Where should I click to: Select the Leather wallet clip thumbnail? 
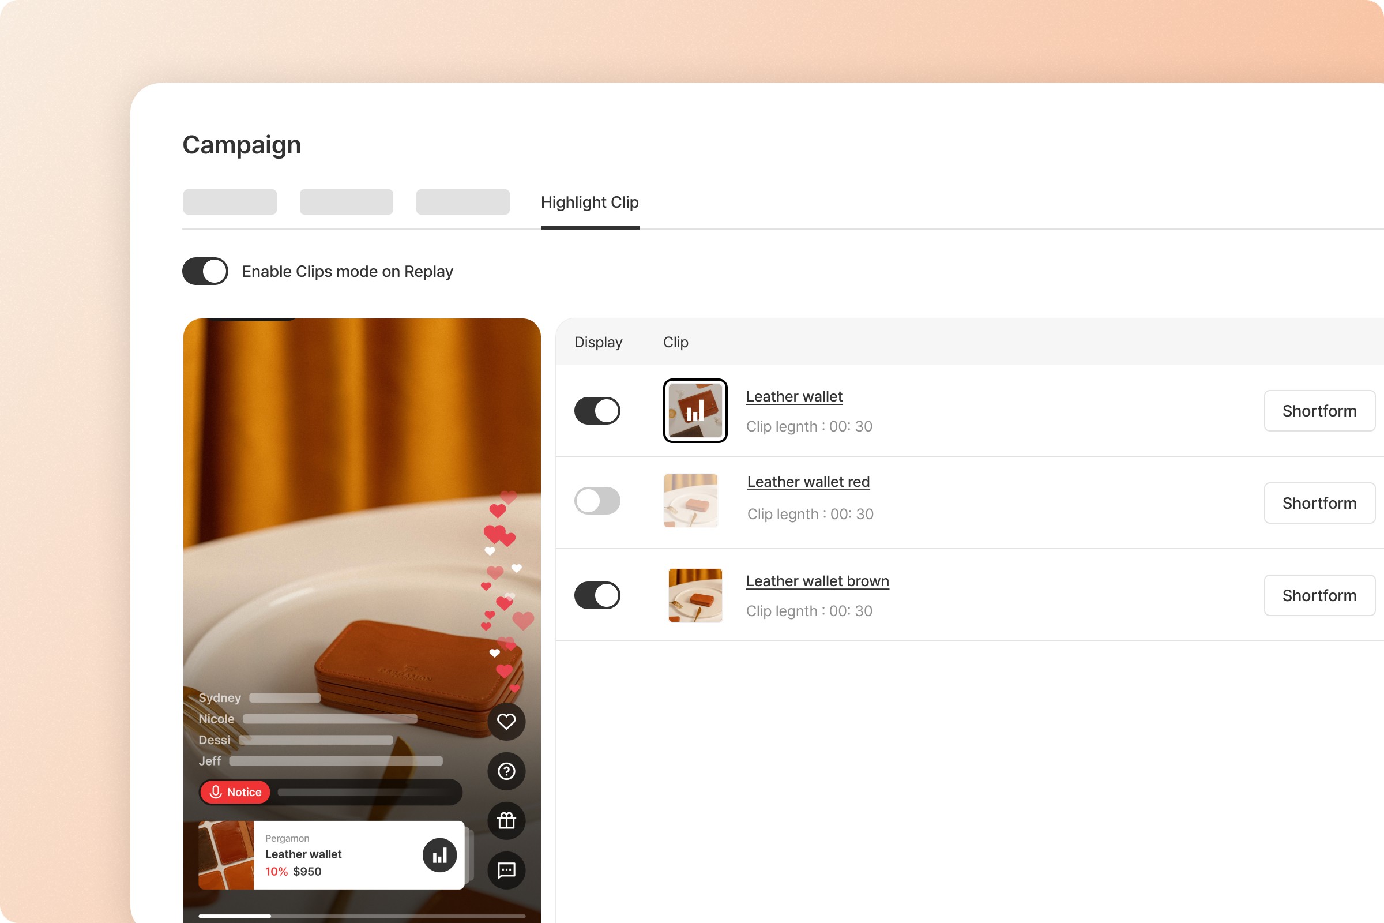click(695, 410)
